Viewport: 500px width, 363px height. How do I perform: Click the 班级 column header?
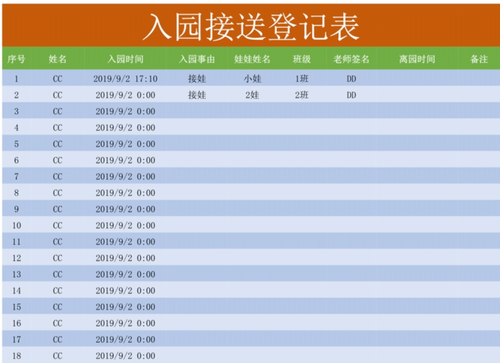pyautogui.click(x=302, y=60)
